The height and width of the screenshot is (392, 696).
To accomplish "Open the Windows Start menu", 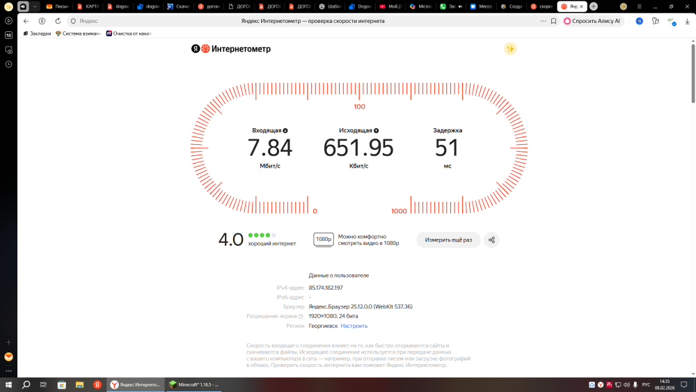I will [8, 384].
